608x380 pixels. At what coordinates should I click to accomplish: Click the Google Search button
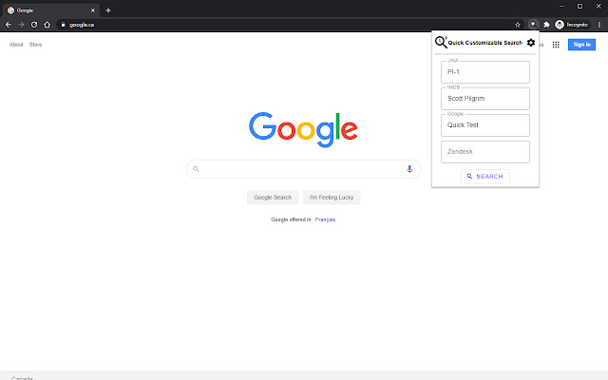coord(273,198)
